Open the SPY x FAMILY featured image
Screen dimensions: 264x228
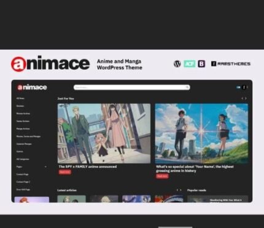click(x=104, y=134)
